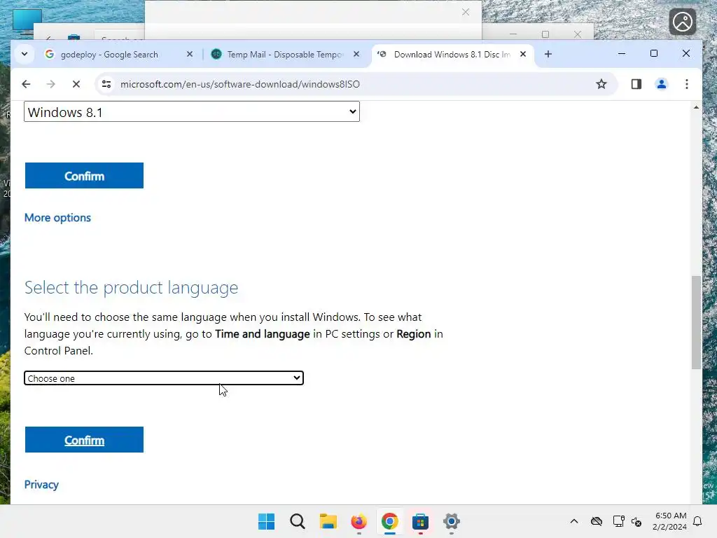Open Settings gear from the taskbar
The height and width of the screenshot is (538, 717).
(x=452, y=521)
